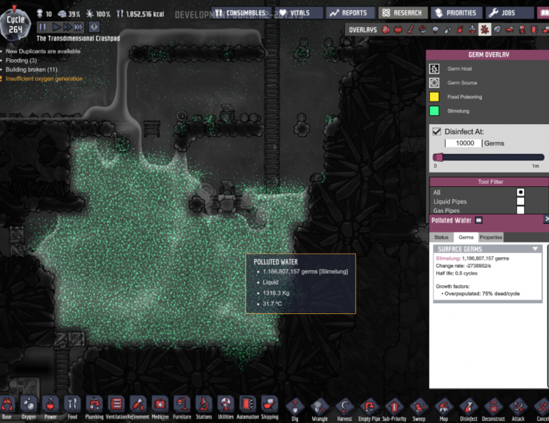Select the Disinfect tool
Screen dimensions: 549x423
pos(468,409)
